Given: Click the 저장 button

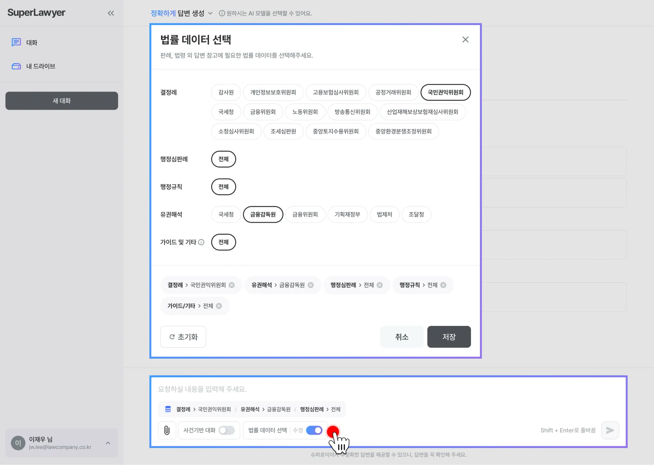Looking at the screenshot, I should (449, 337).
